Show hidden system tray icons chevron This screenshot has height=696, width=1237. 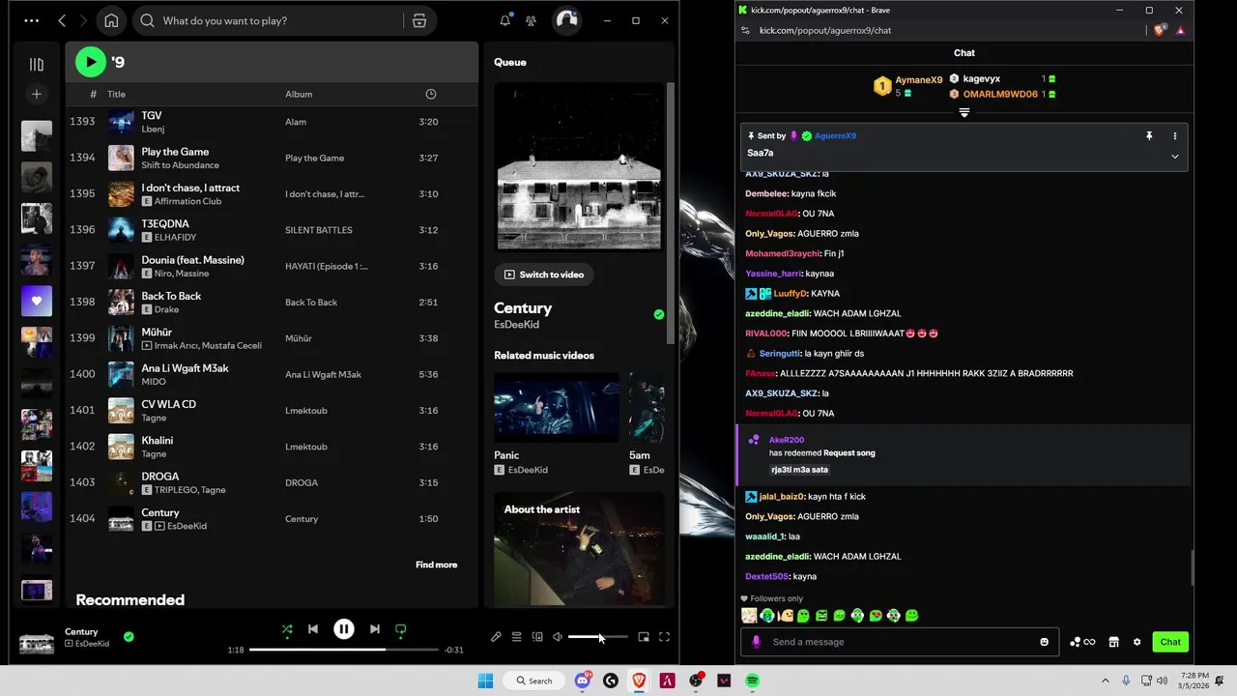point(1106,681)
